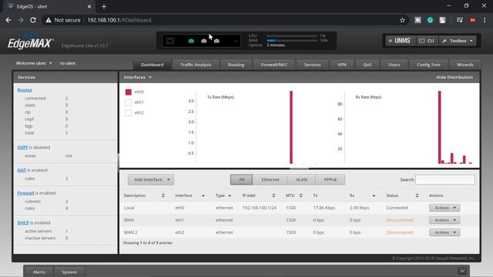The image size is (493, 277).
Task: Close the EdgeOS browser tab
Action: click(89, 6)
